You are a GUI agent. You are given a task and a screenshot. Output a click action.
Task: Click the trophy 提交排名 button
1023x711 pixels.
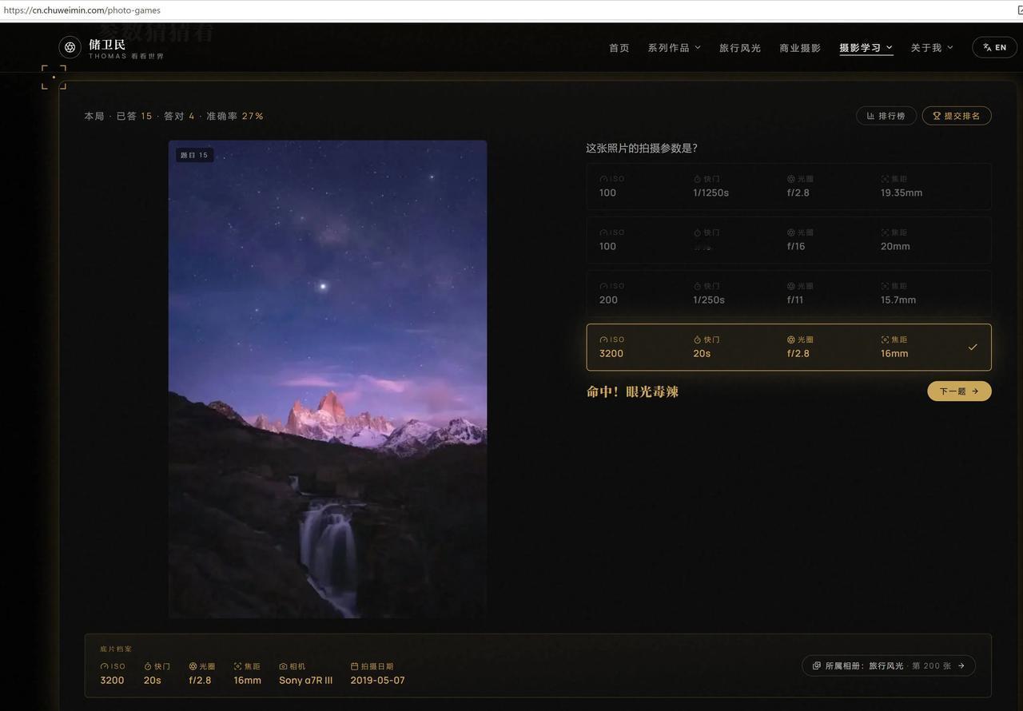coord(957,116)
